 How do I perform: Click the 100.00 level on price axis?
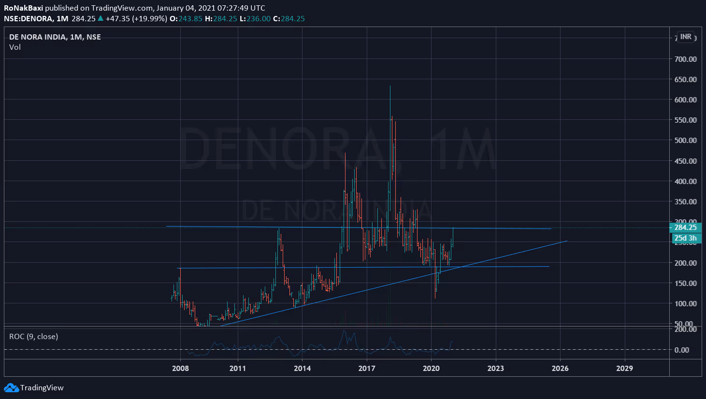685,303
